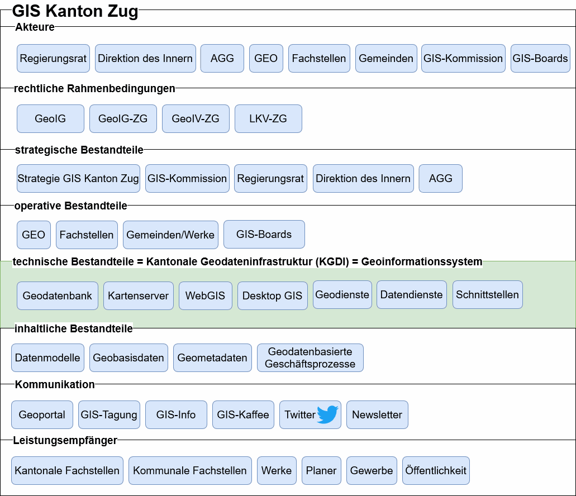The height and width of the screenshot is (496, 576).
Task: Open the WebGIS element
Action: (x=206, y=296)
